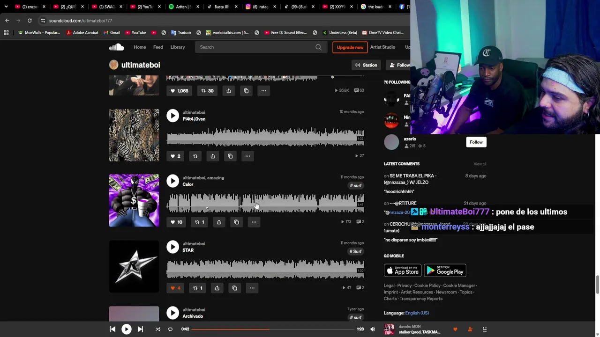
Task: Open the next-up queue icon
Action: click(x=485, y=330)
